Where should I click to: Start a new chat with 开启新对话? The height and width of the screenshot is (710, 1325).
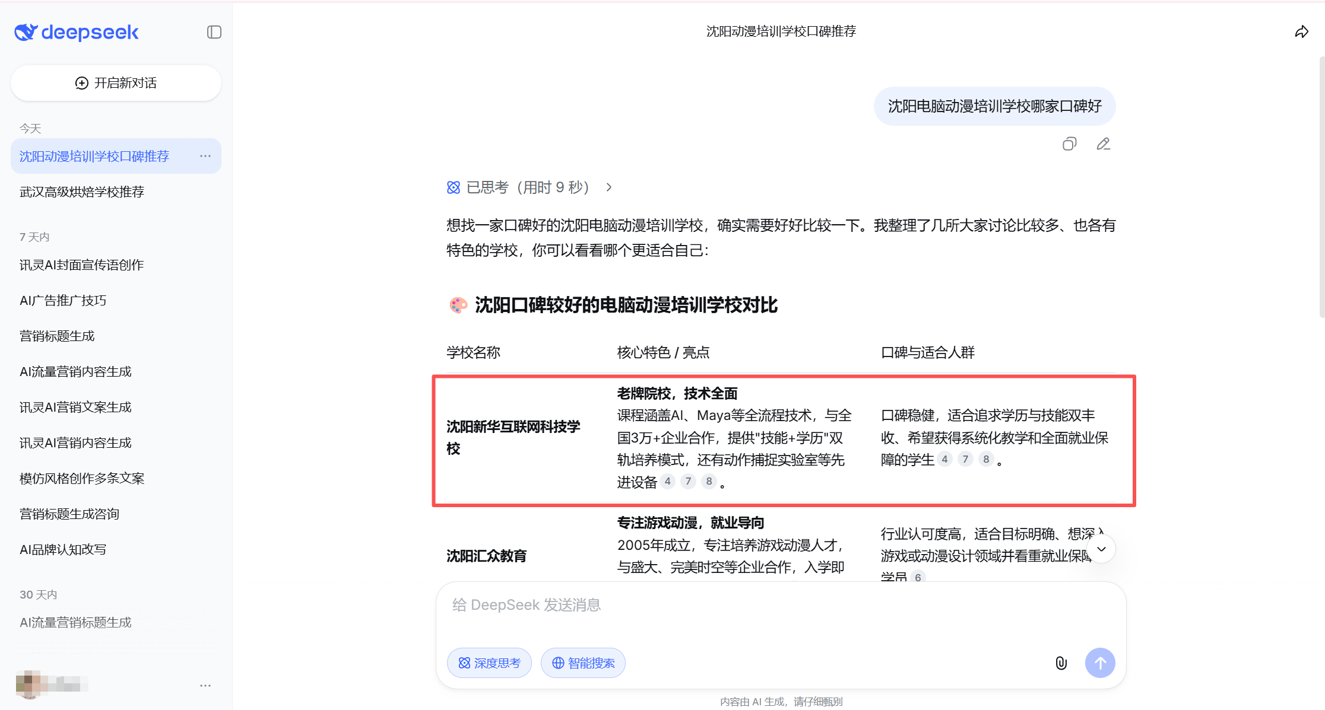(x=116, y=83)
